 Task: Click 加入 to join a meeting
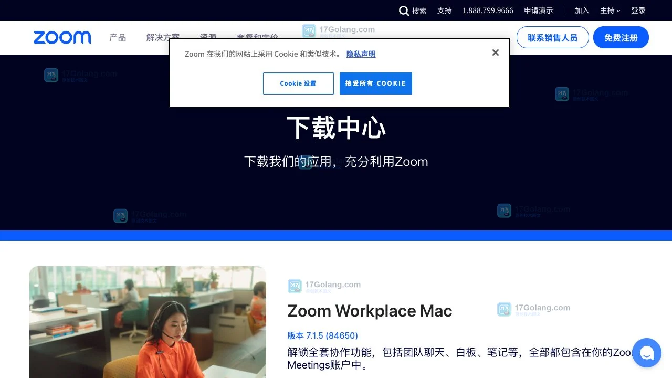tap(582, 10)
